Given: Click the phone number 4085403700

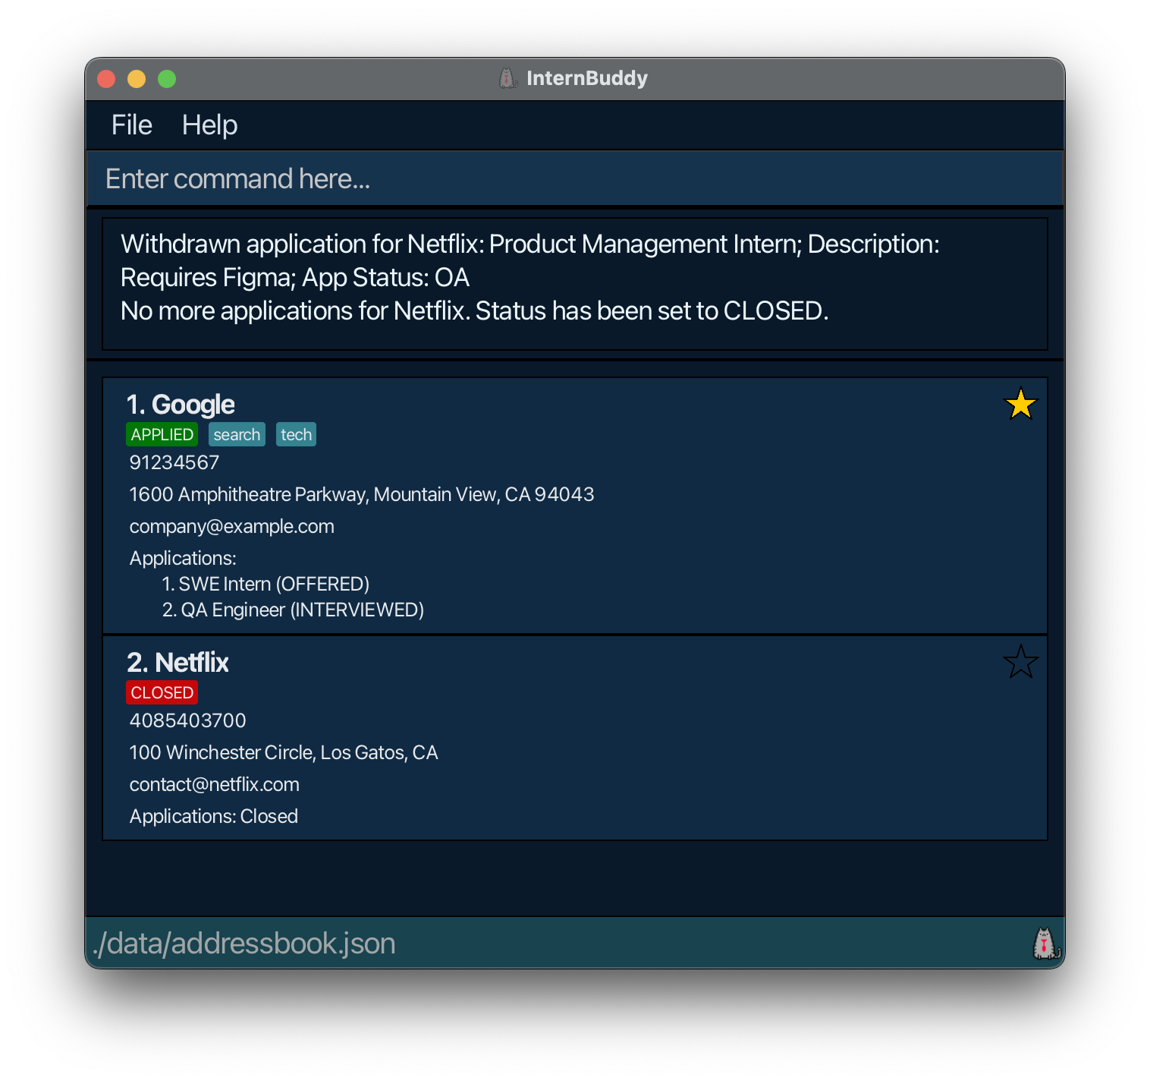Looking at the screenshot, I should coord(188,720).
